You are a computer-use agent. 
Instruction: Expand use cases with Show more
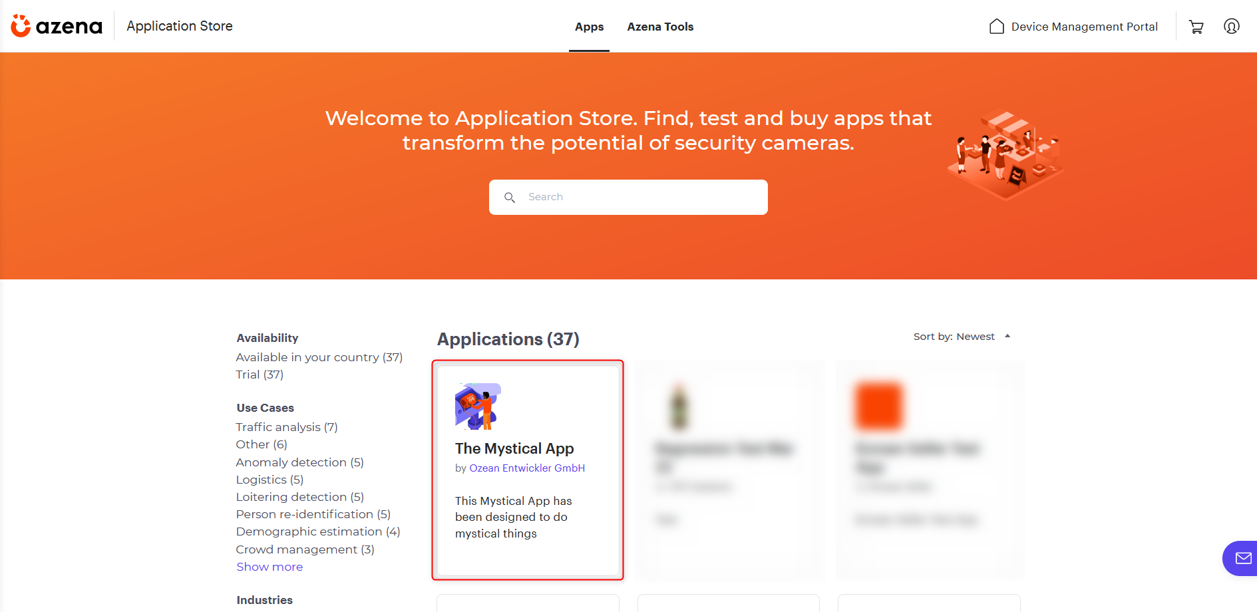point(269,567)
